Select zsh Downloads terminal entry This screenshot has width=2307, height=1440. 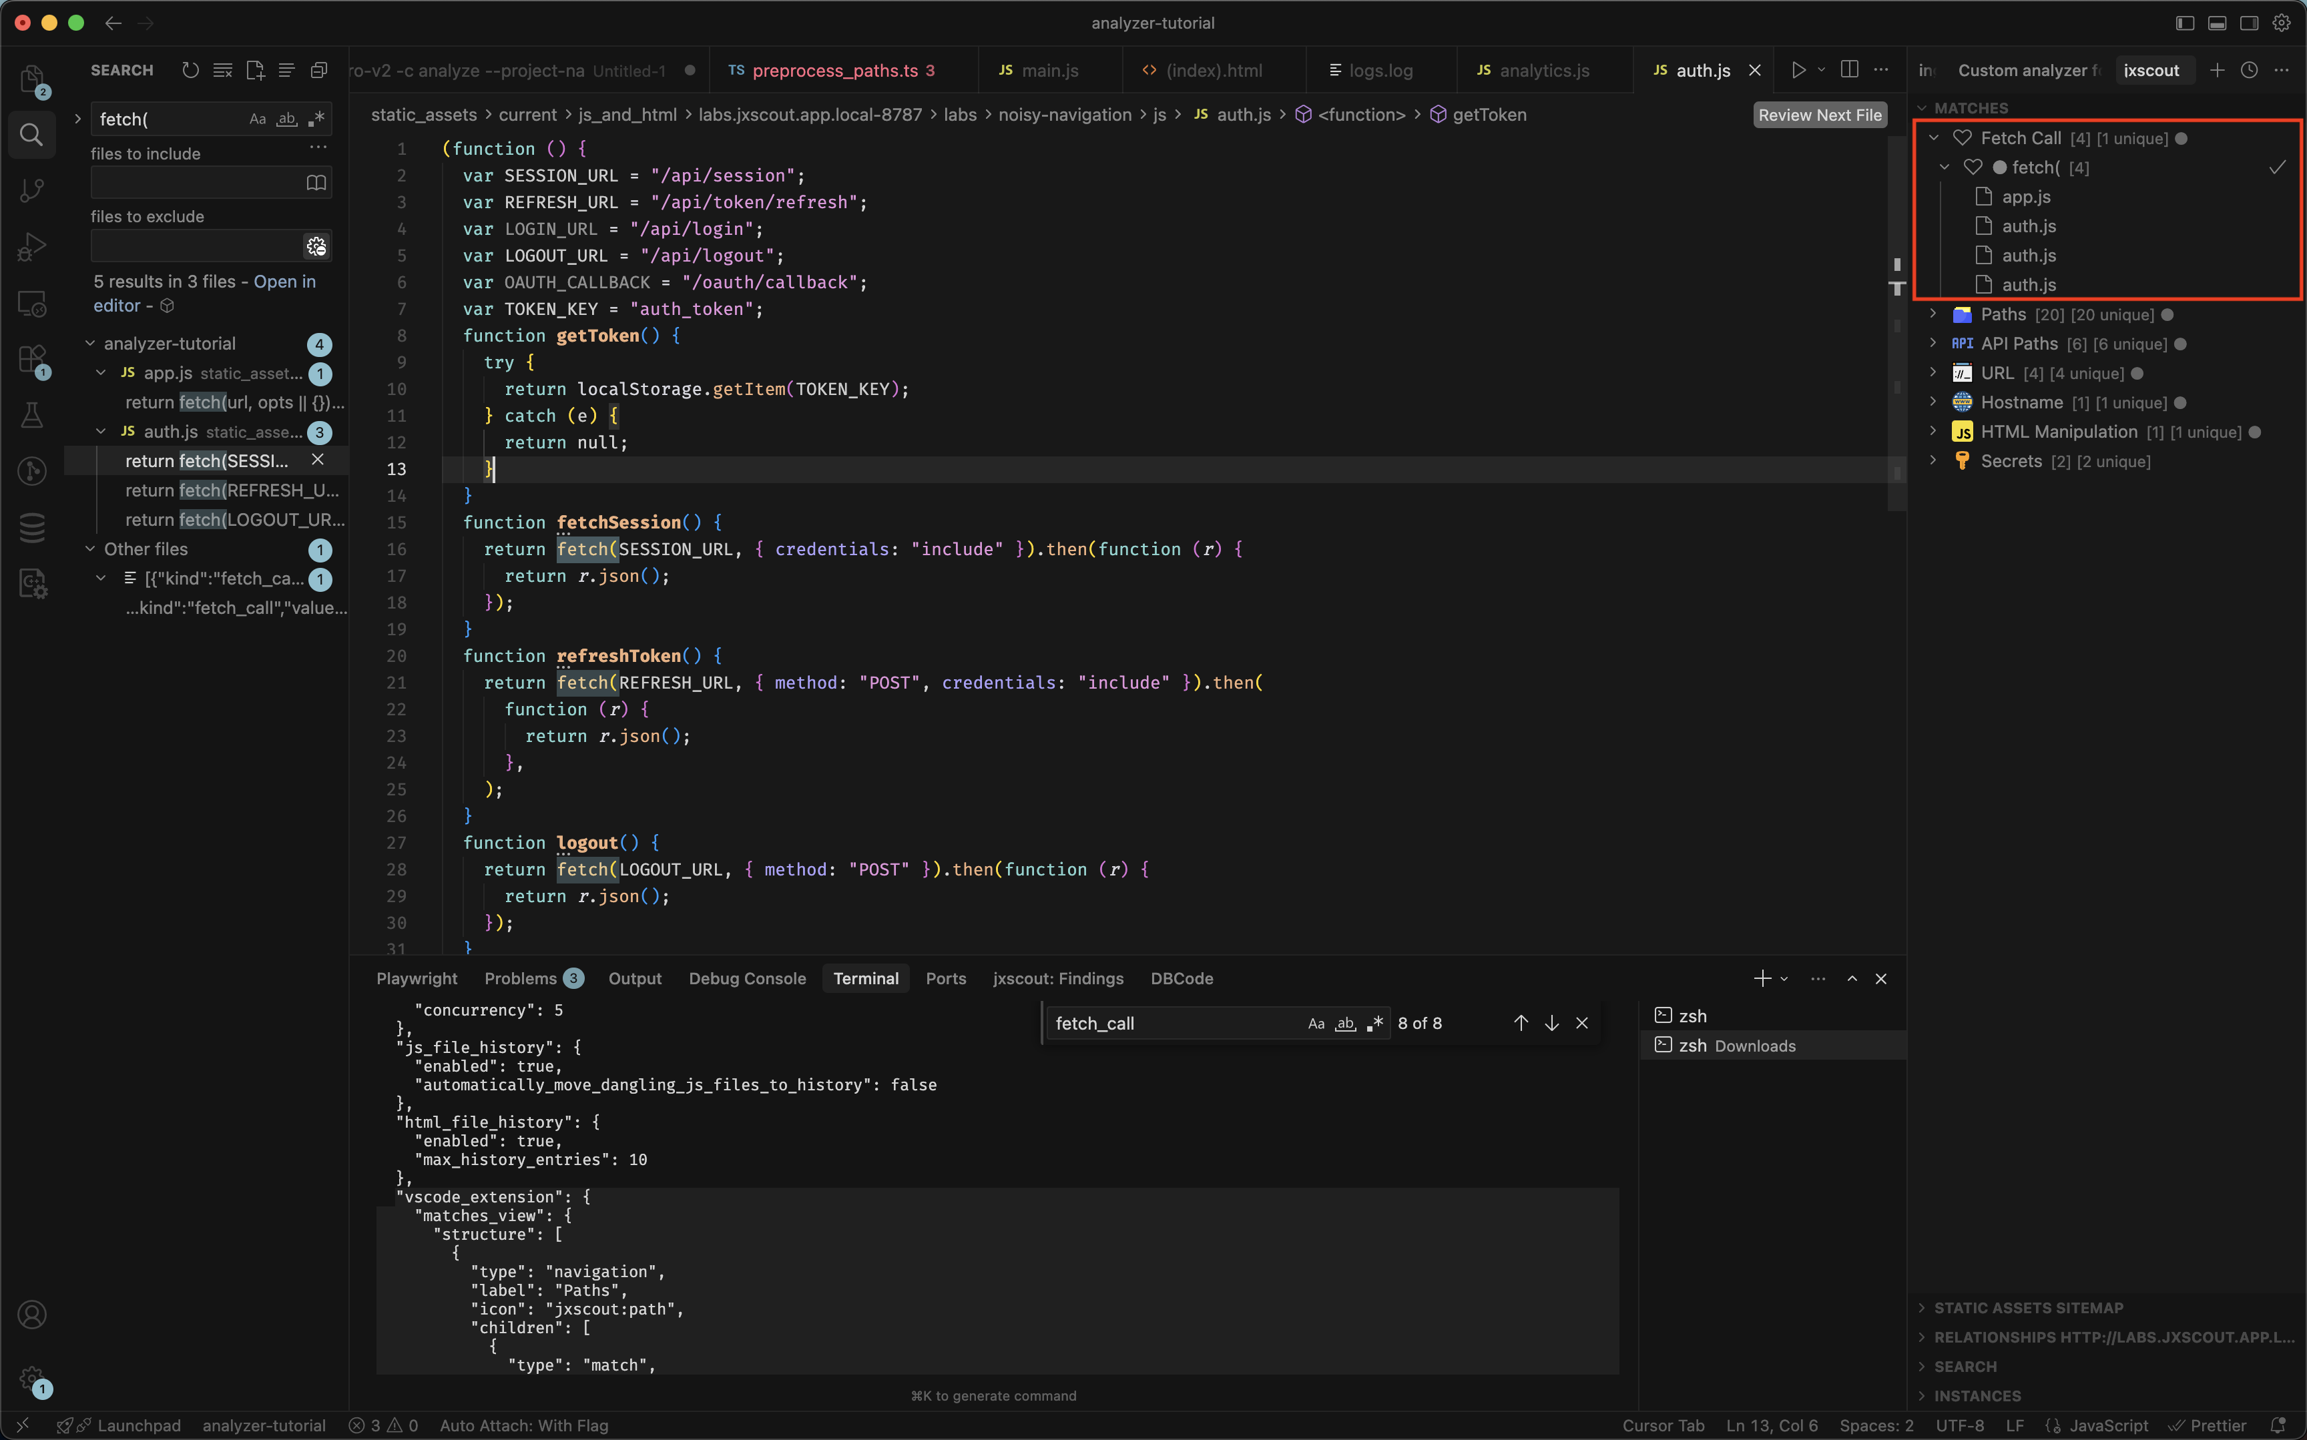(1772, 1045)
